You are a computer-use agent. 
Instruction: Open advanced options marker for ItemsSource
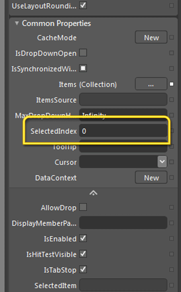pos(171,100)
